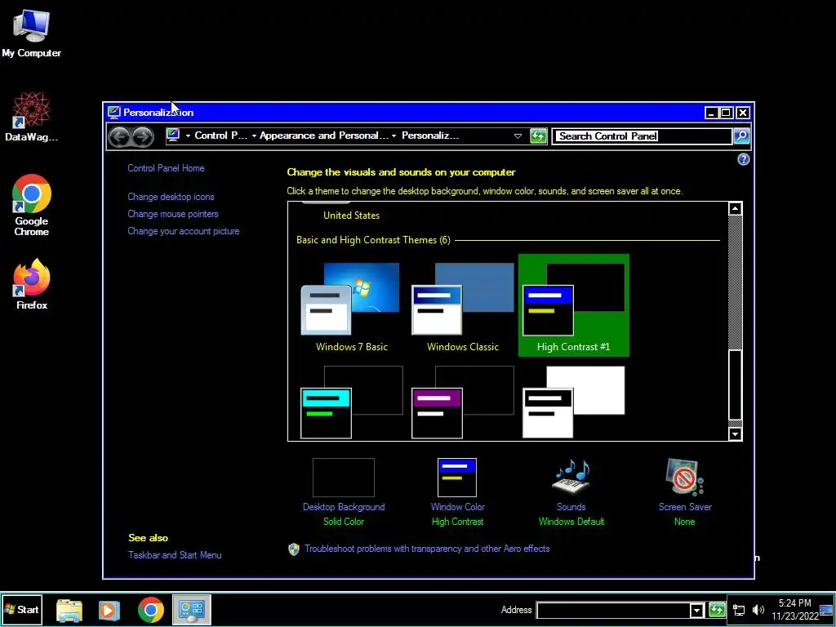Open Change your account picture link
This screenshot has width=836, height=627.
(x=184, y=231)
